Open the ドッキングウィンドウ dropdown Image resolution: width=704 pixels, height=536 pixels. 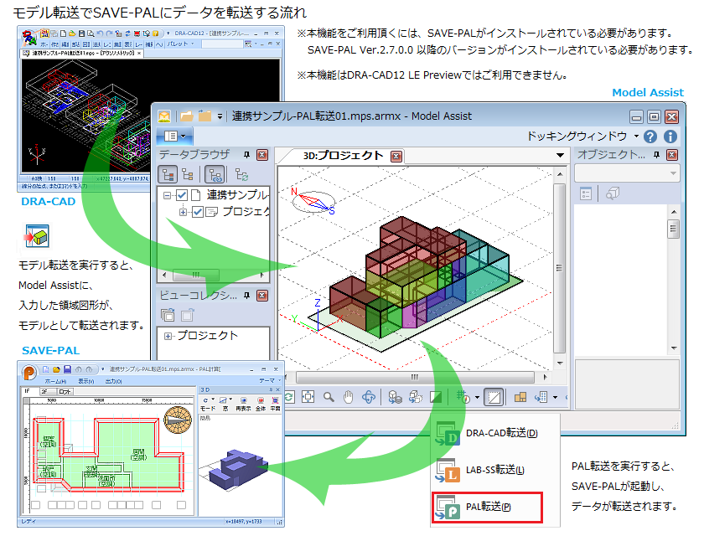tap(582, 136)
